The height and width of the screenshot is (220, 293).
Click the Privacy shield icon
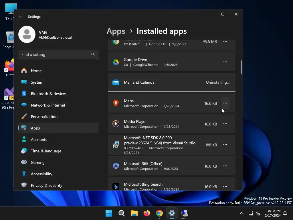pyautogui.click(x=24, y=185)
